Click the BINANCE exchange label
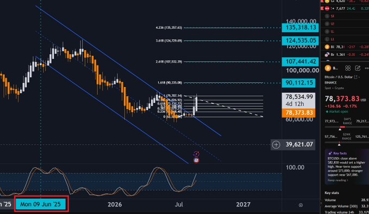369x214 pixels. point(330,82)
